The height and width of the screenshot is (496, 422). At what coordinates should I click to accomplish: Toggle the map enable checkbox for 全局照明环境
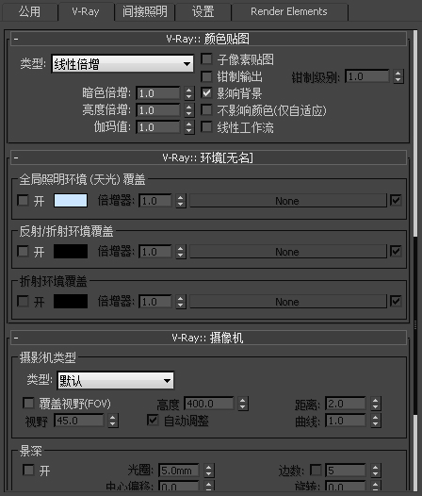396,200
